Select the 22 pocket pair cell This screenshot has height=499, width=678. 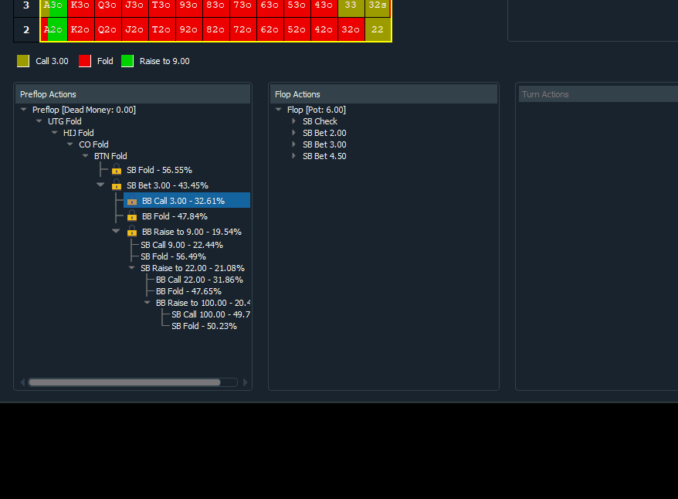[378, 30]
